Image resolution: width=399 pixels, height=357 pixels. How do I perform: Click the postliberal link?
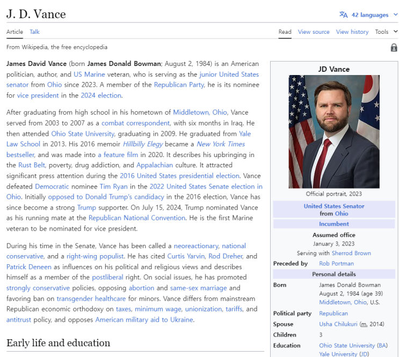(107, 277)
